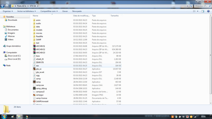The image size is (212, 119).
Task: Open the address bar history dropdown
Action: [187, 6]
